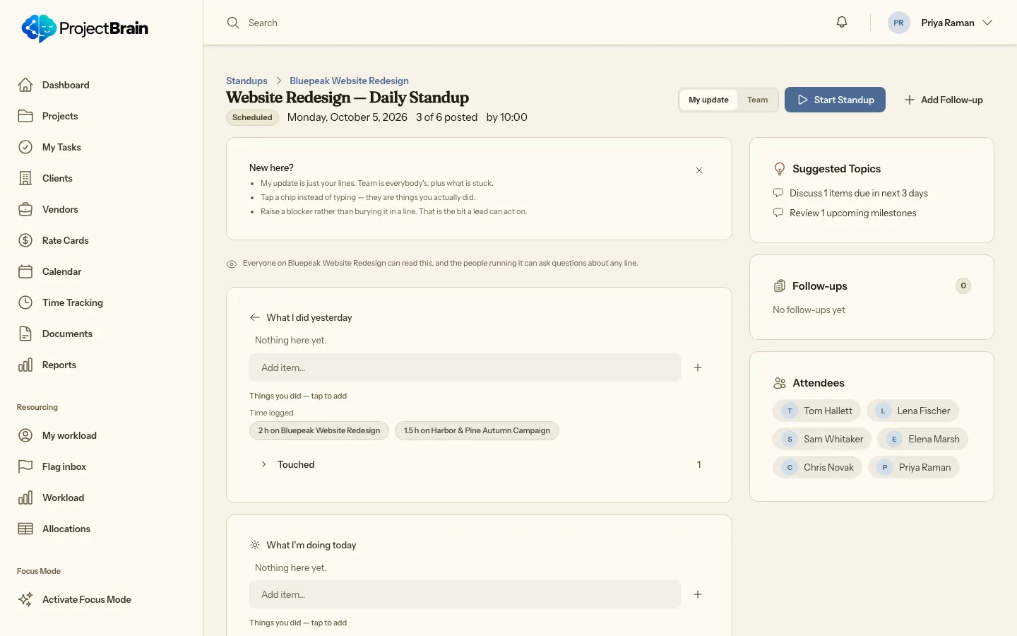The width and height of the screenshot is (1017, 636).
Task: Open the Projects folder icon in sidebar
Action: pos(25,116)
